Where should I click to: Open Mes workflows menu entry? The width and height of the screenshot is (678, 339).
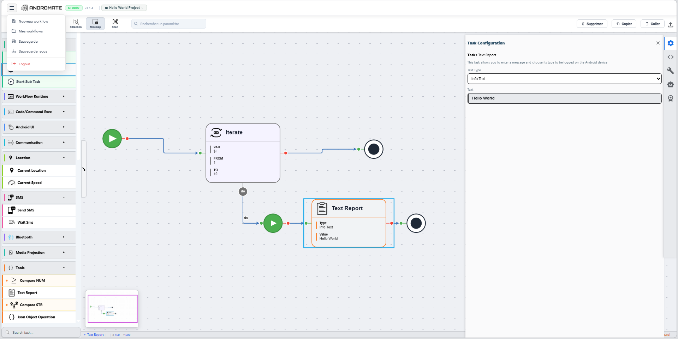(30, 31)
